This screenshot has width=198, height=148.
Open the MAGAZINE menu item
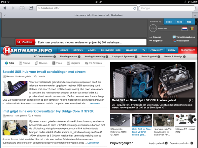pyautogui.click(x=131, y=50)
